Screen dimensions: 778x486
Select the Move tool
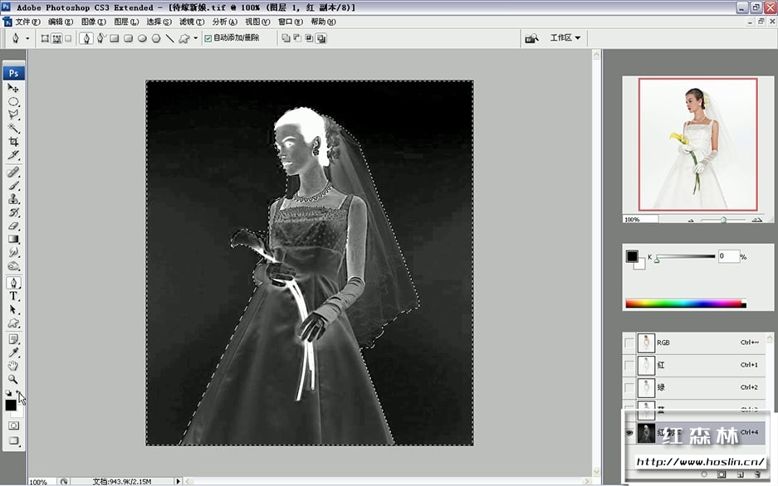coord(13,88)
